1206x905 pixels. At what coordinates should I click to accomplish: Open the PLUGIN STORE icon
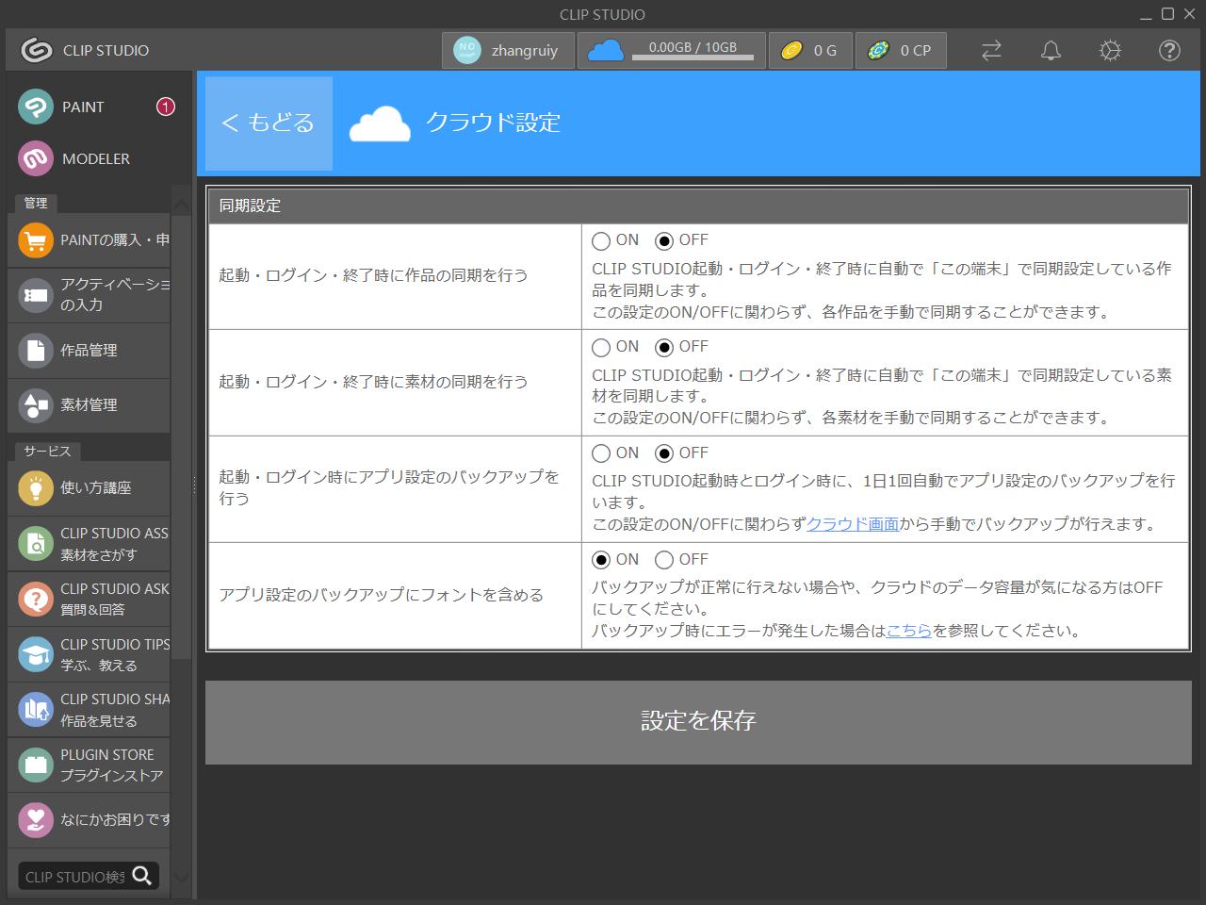(35, 765)
